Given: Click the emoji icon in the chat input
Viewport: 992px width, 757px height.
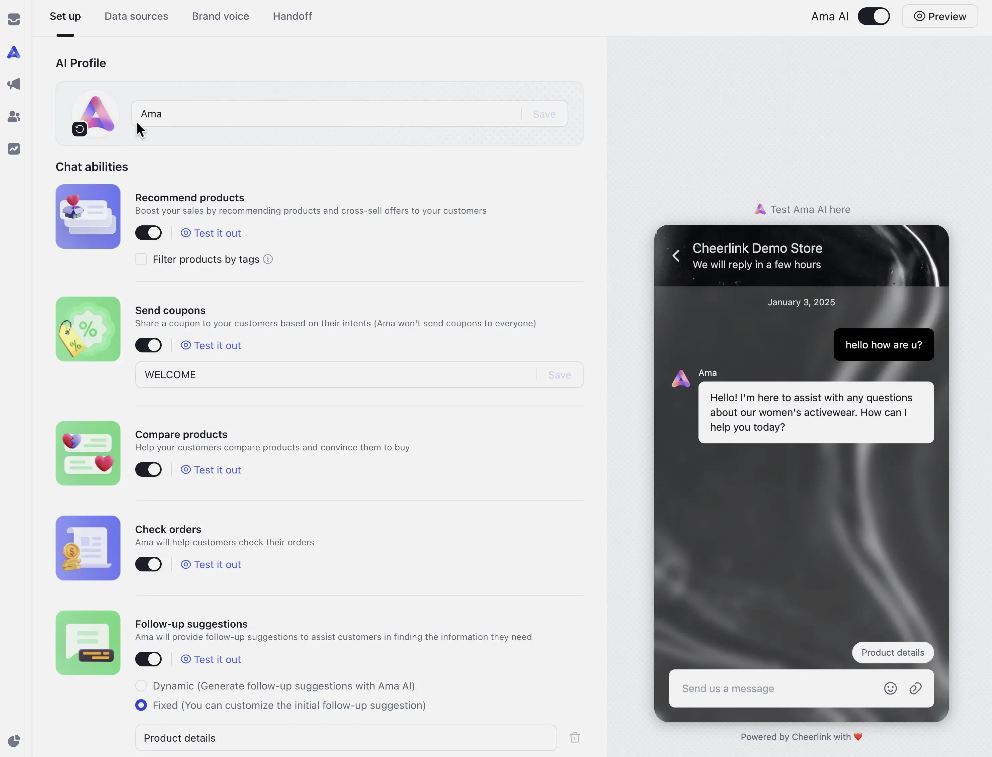Looking at the screenshot, I should tap(890, 688).
